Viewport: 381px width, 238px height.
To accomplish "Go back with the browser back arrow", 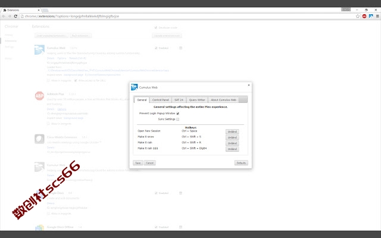I will pos(4,16).
